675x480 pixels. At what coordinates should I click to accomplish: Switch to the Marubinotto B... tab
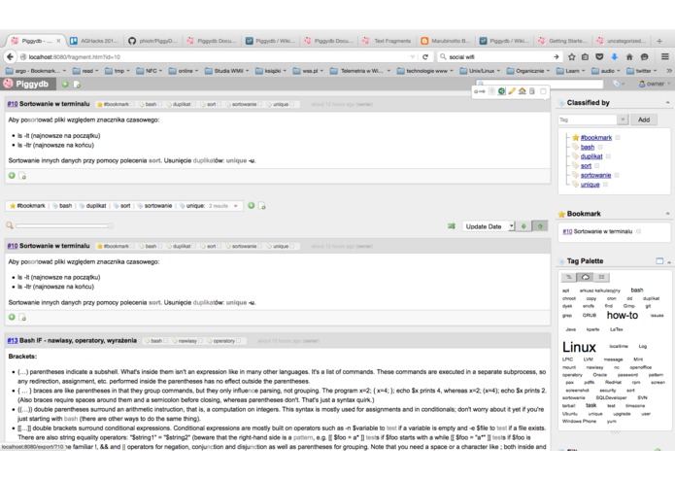(x=446, y=41)
